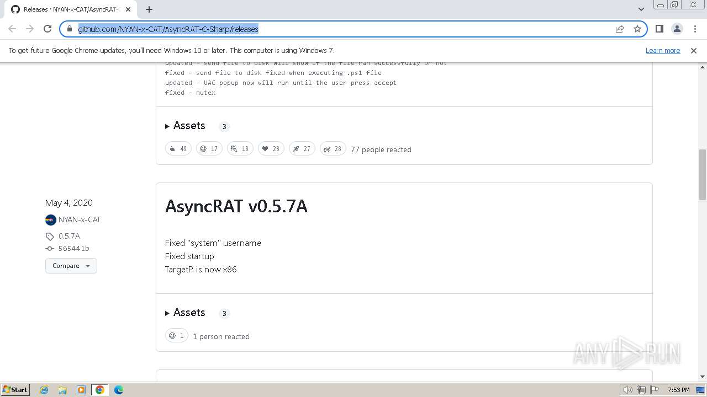Click the 'fixed - mutex' line

pyautogui.click(x=190, y=93)
